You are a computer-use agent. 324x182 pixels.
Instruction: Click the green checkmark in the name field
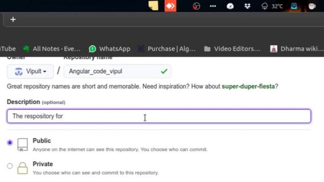click(x=164, y=71)
